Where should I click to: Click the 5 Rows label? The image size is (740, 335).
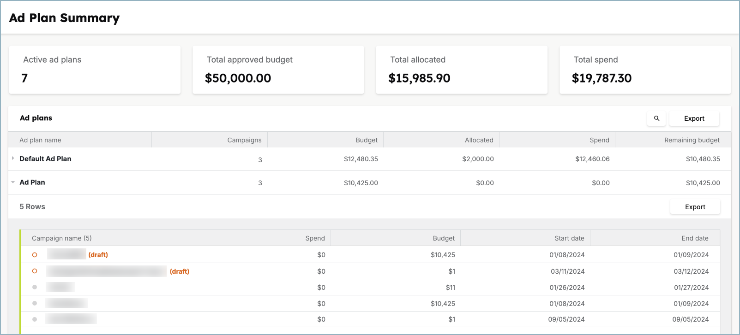pos(32,207)
